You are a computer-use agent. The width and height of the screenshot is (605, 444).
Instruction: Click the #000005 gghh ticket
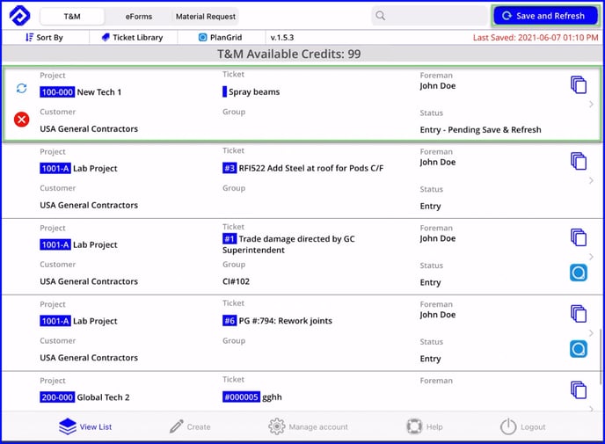pos(252,397)
